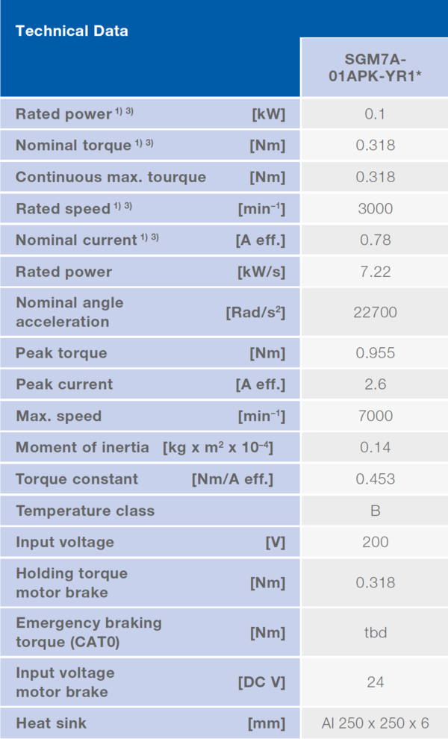Click the "Continuous max. tourque" label

pyautogui.click(x=111, y=177)
